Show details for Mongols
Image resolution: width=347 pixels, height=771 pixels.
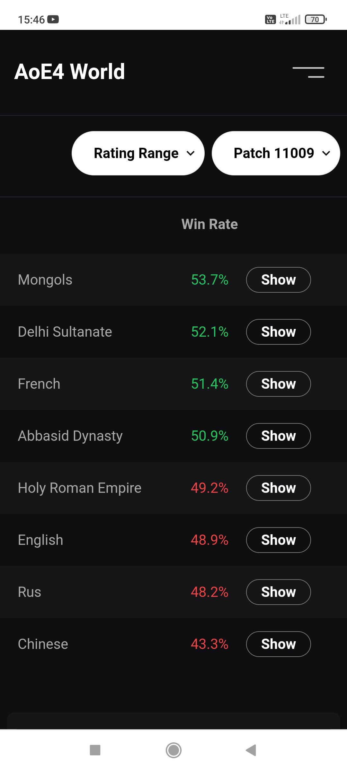(278, 280)
